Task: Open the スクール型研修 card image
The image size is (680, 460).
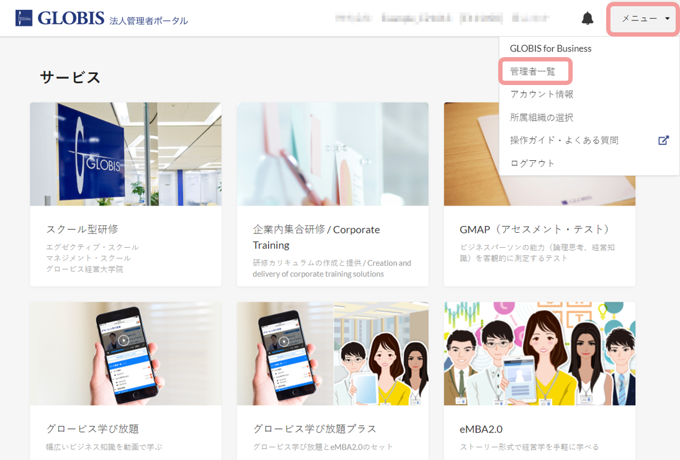Action: pyautogui.click(x=125, y=154)
